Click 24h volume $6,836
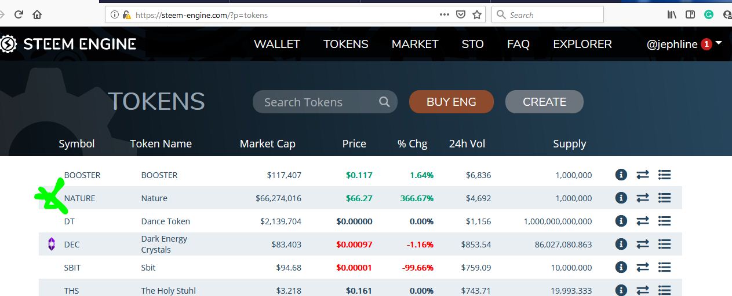Viewport: 732px width, 296px height. click(x=478, y=175)
